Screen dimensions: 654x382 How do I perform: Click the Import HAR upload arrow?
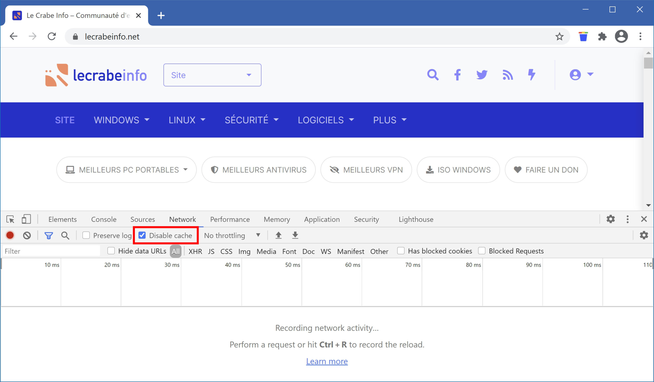click(278, 235)
